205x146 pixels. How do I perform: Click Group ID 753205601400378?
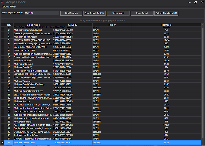(62, 40)
